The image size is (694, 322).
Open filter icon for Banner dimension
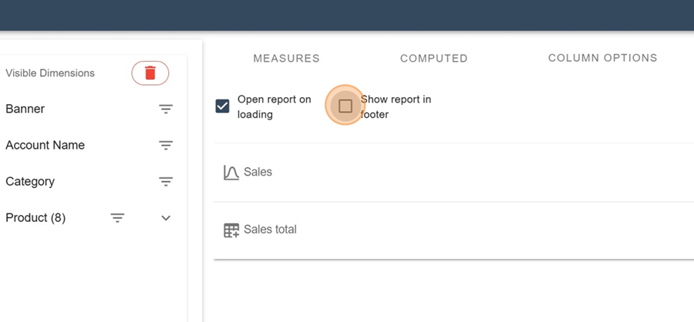click(166, 109)
